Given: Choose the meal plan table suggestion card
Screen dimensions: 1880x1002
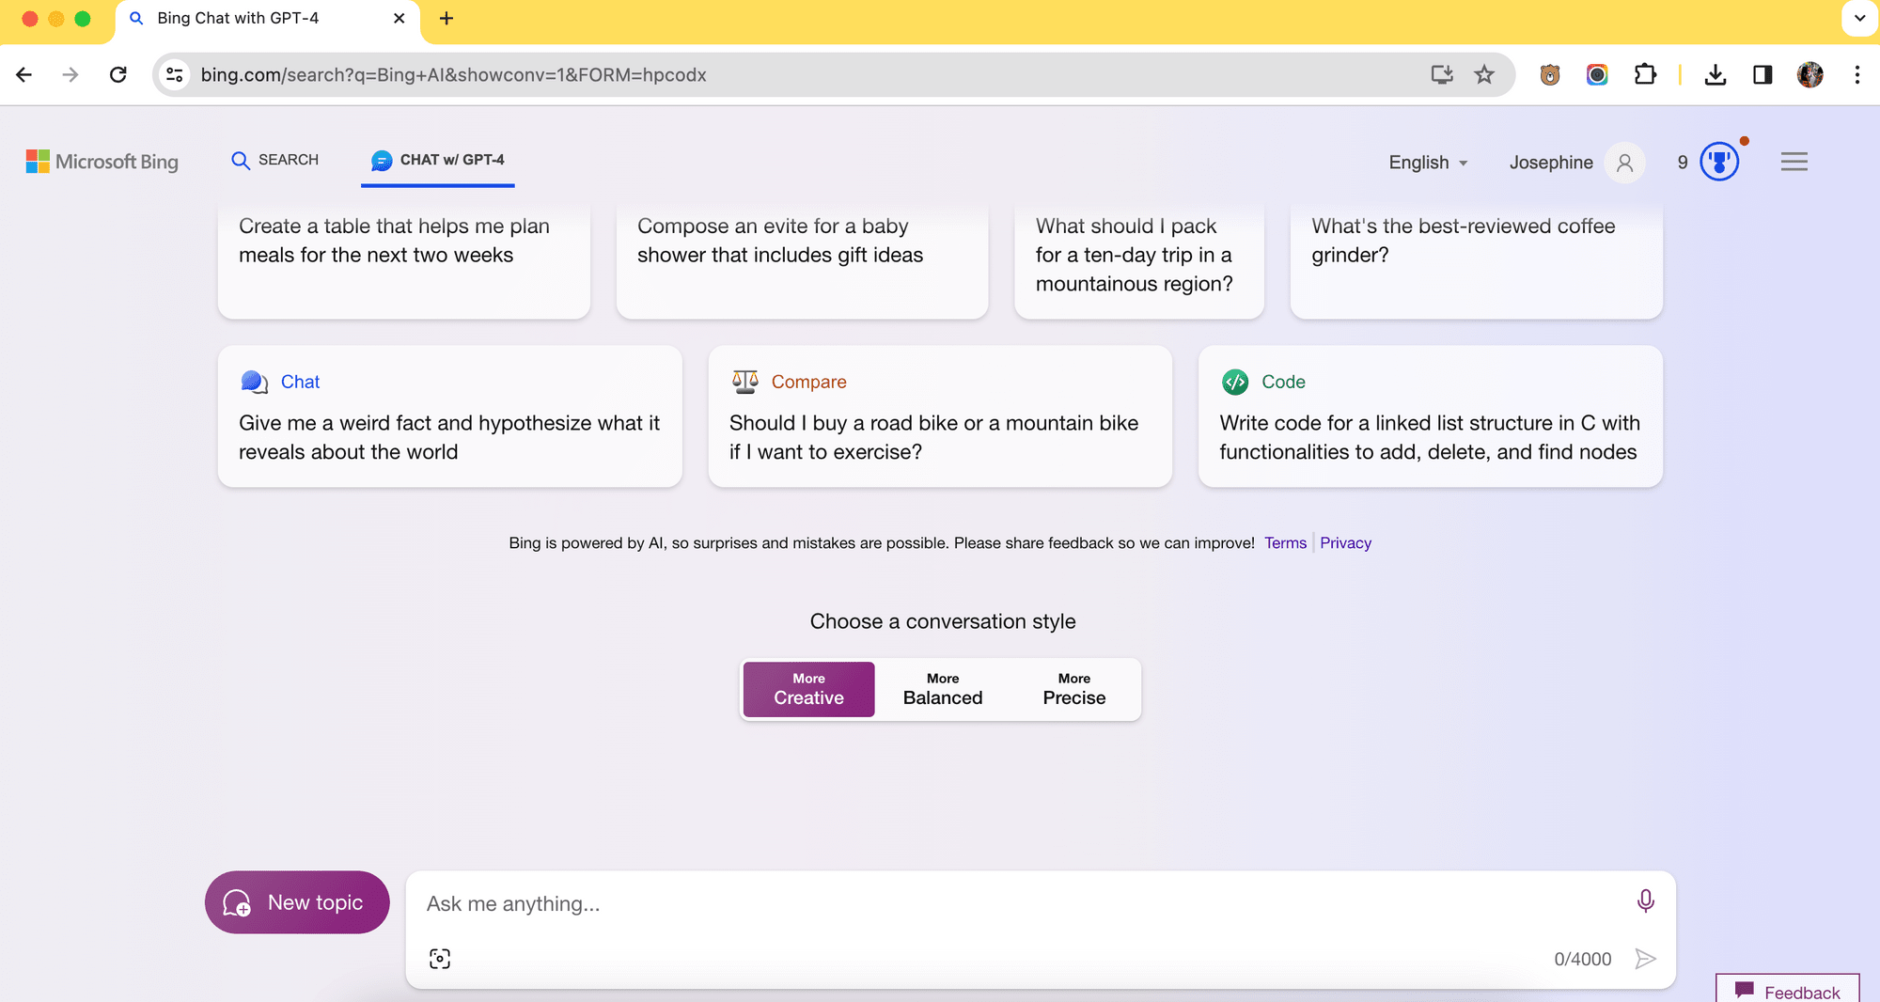Looking at the screenshot, I should point(404,258).
